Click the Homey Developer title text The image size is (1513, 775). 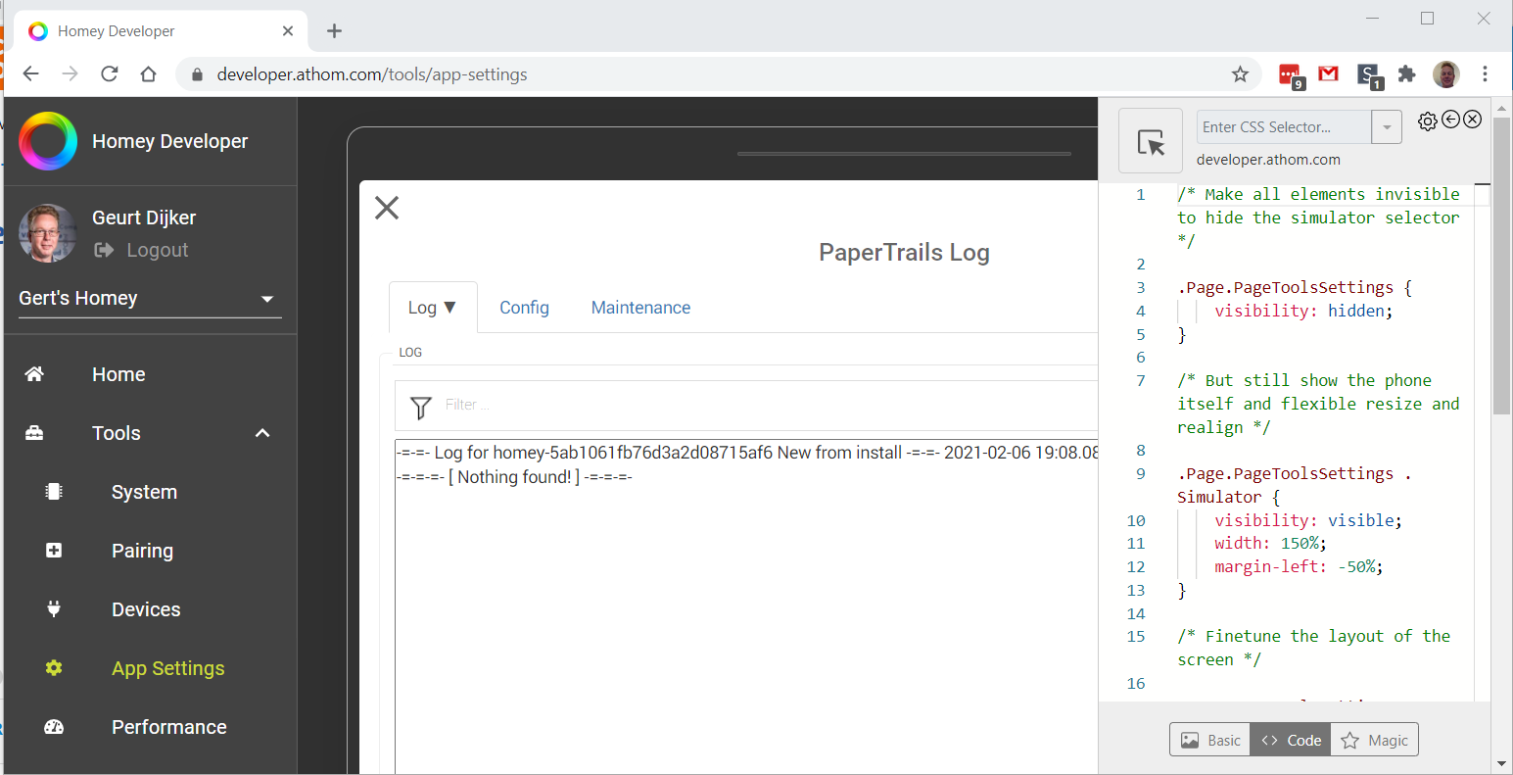coord(170,141)
